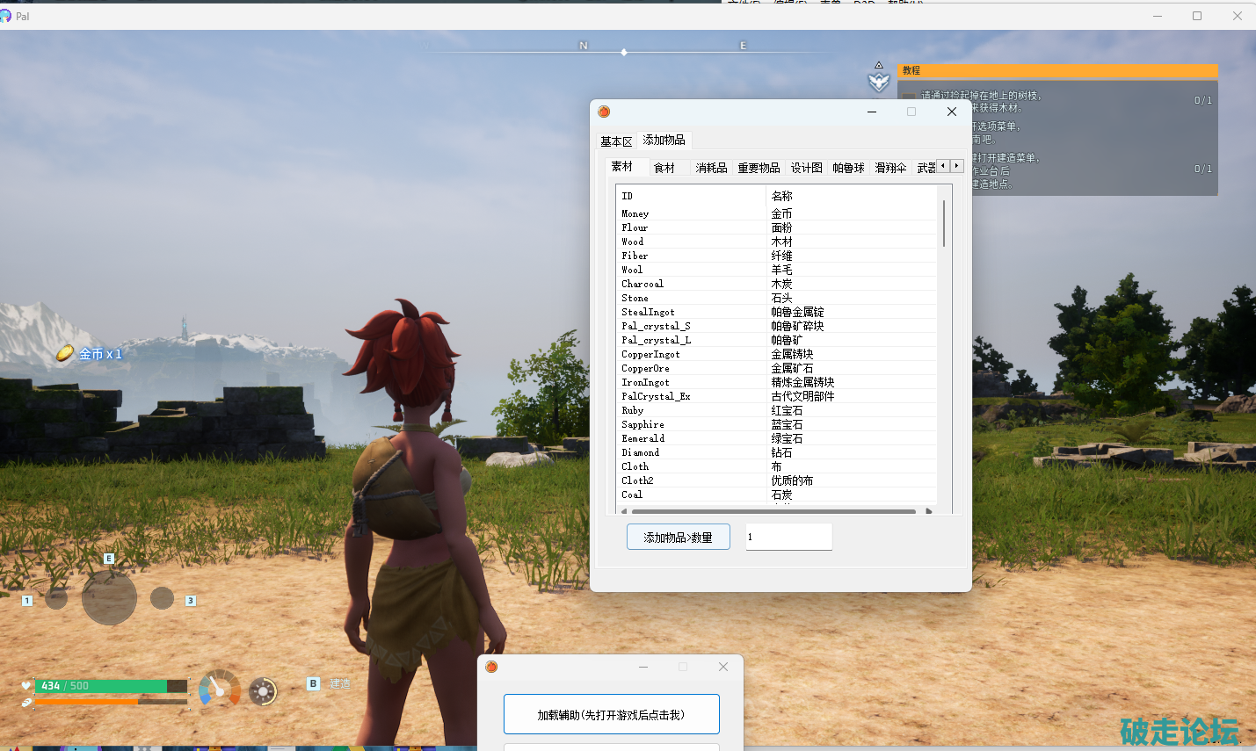Image resolution: width=1256 pixels, height=751 pixels.
Task: Click the large center item wheel slot
Action: [109, 598]
